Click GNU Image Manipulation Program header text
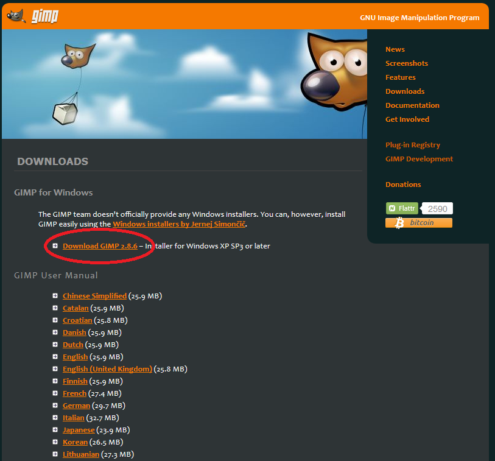The image size is (495, 461). (x=420, y=18)
